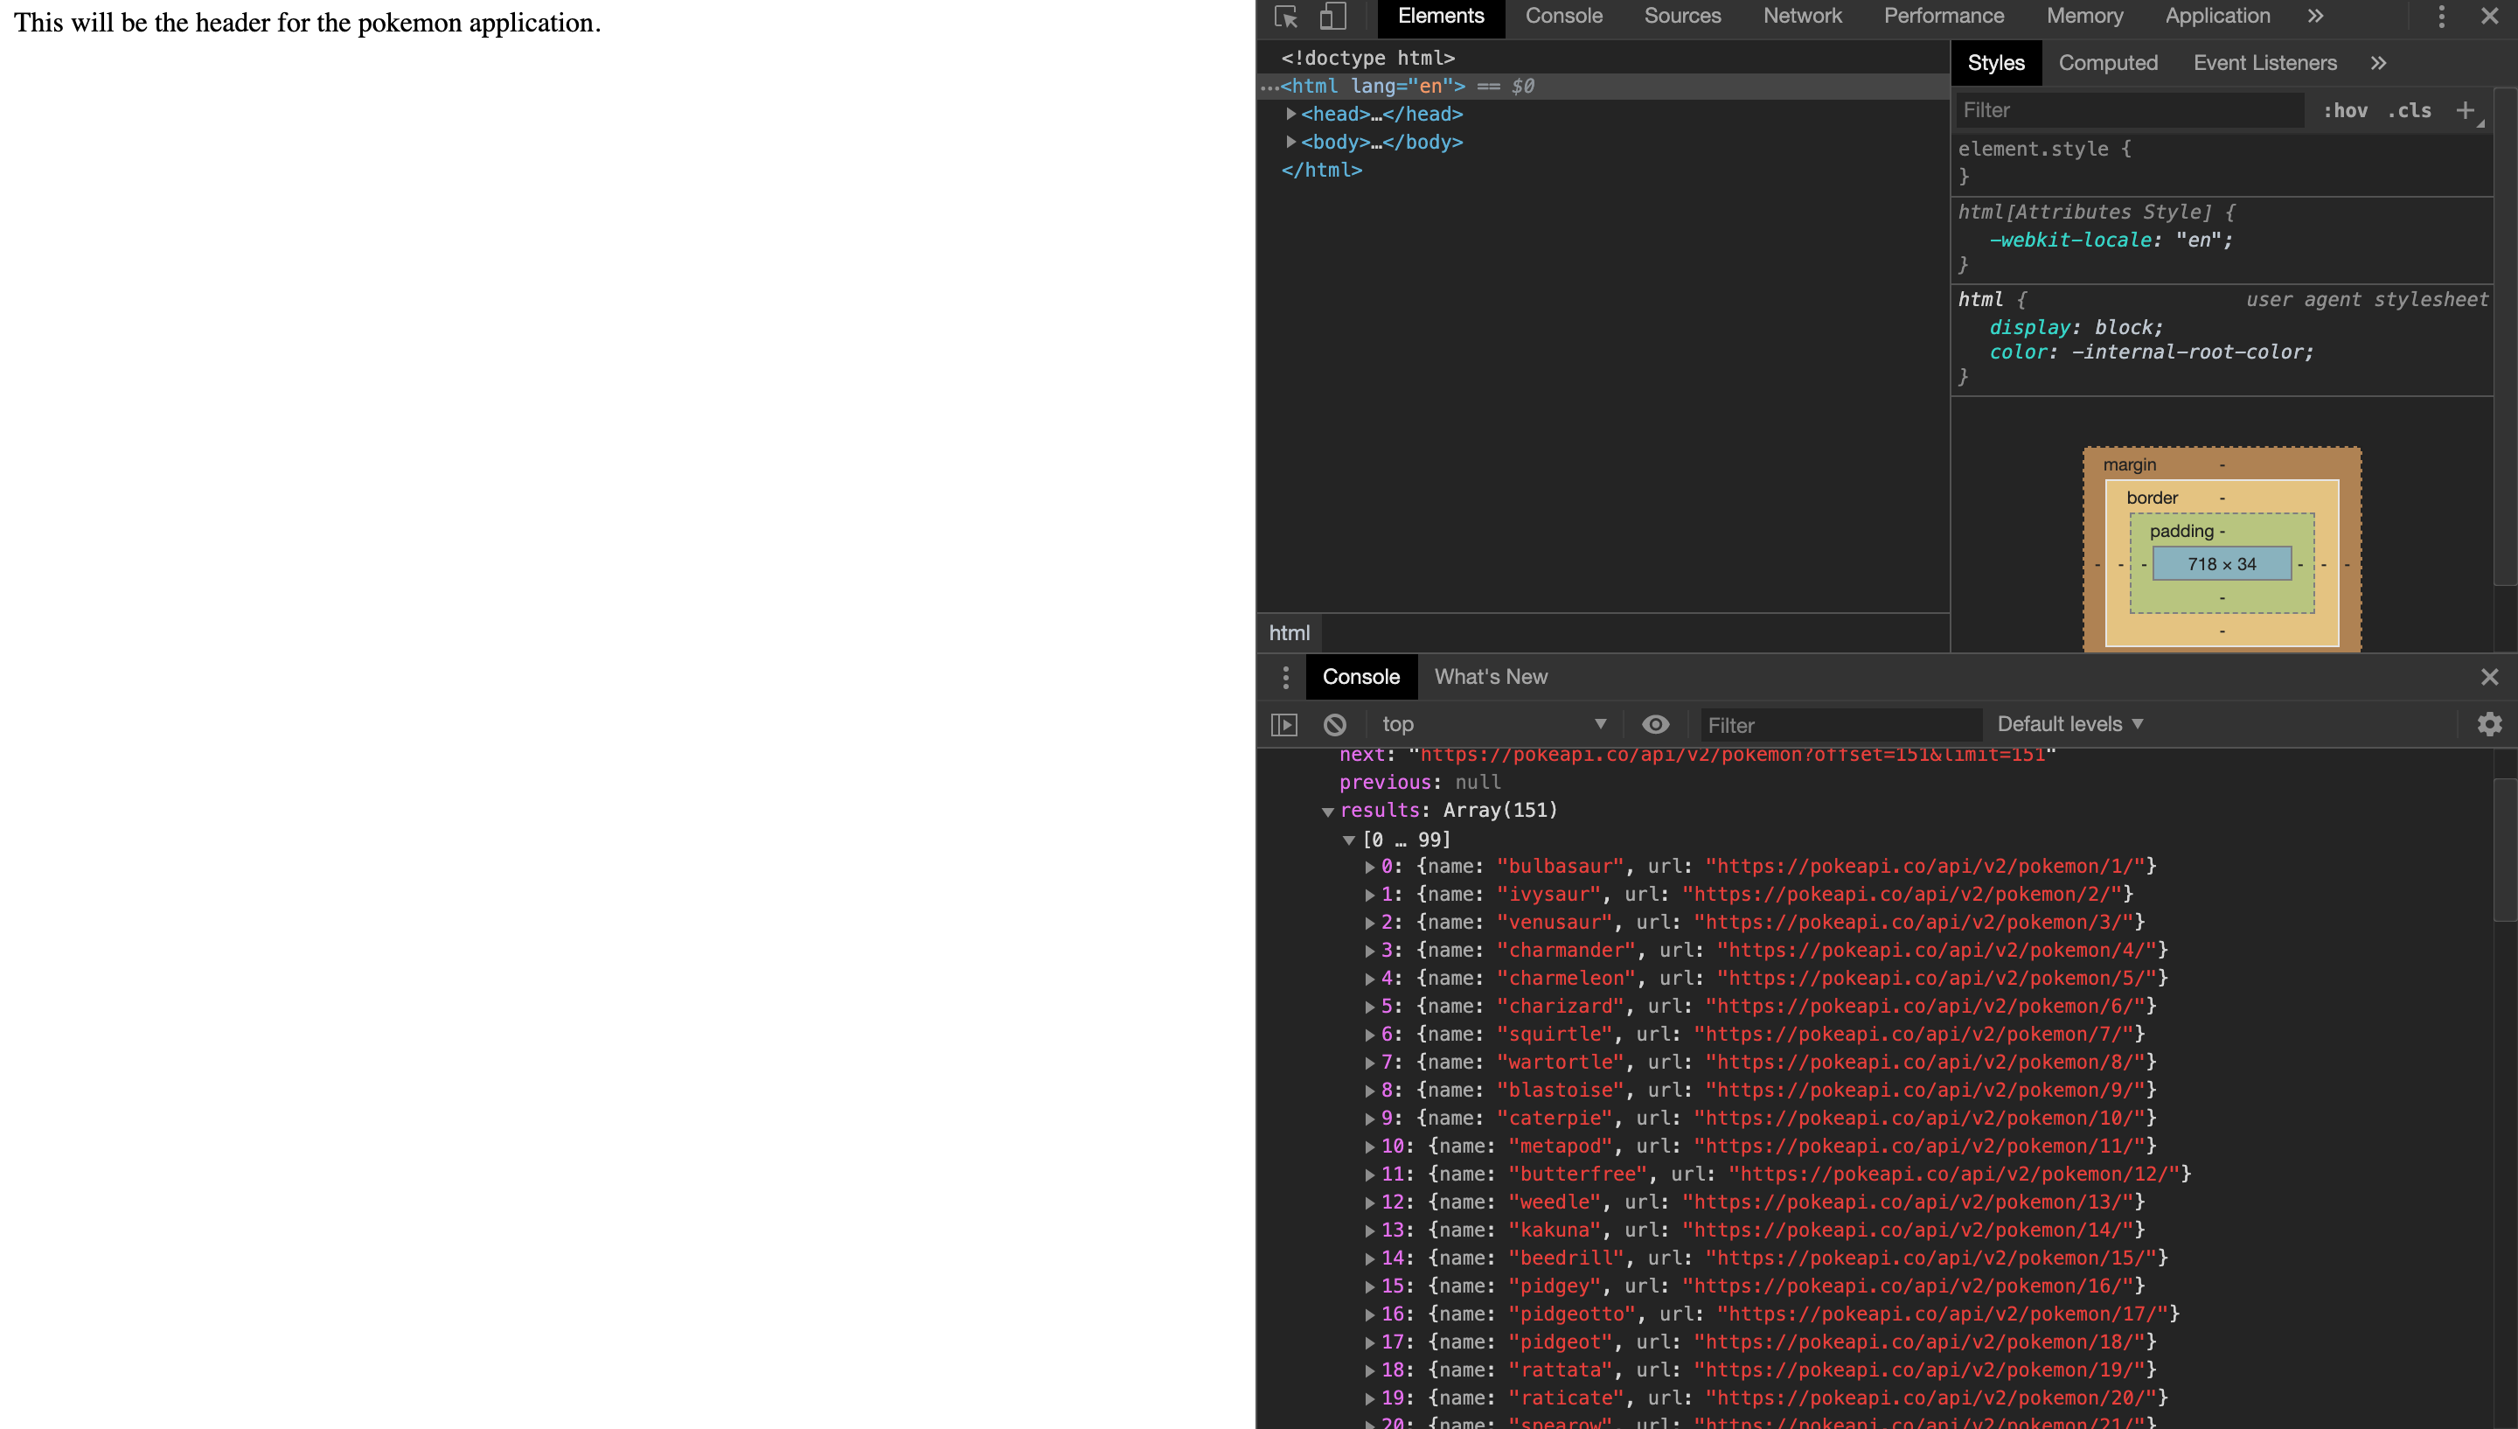Screen dimensions: 2518x1429
Task: Show more DevTools tabs chevron
Action: pyautogui.click(x=2316, y=16)
